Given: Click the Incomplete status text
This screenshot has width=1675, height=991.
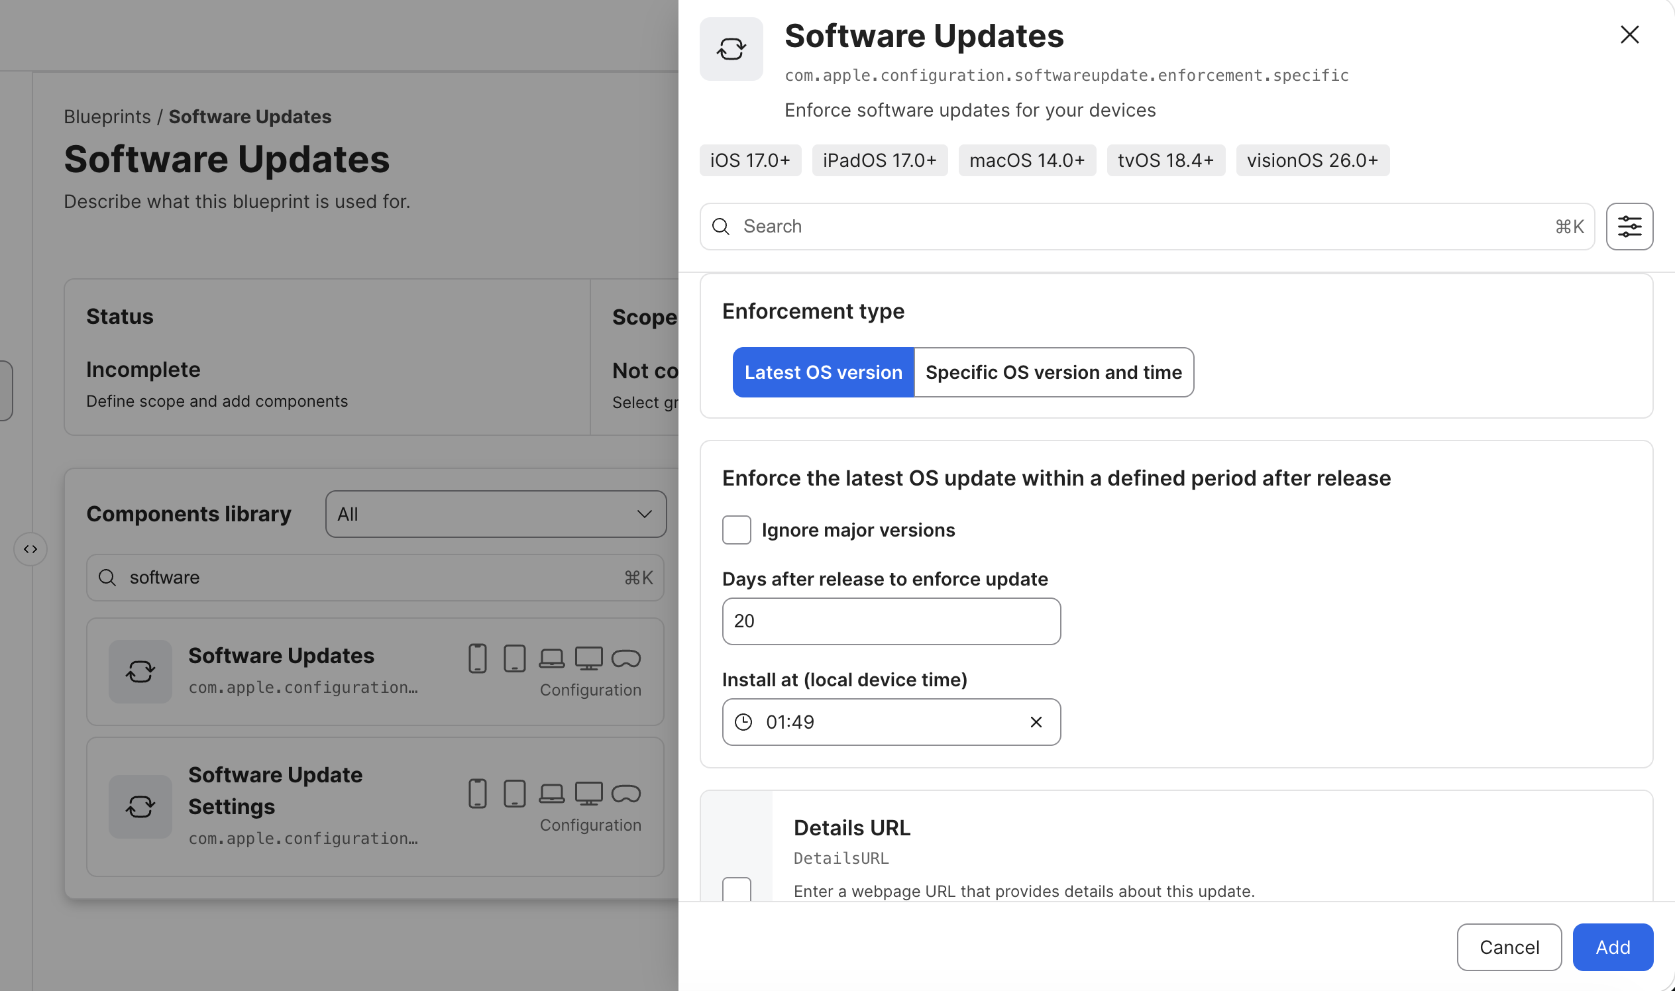Looking at the screenshot, I should [143, 369].
